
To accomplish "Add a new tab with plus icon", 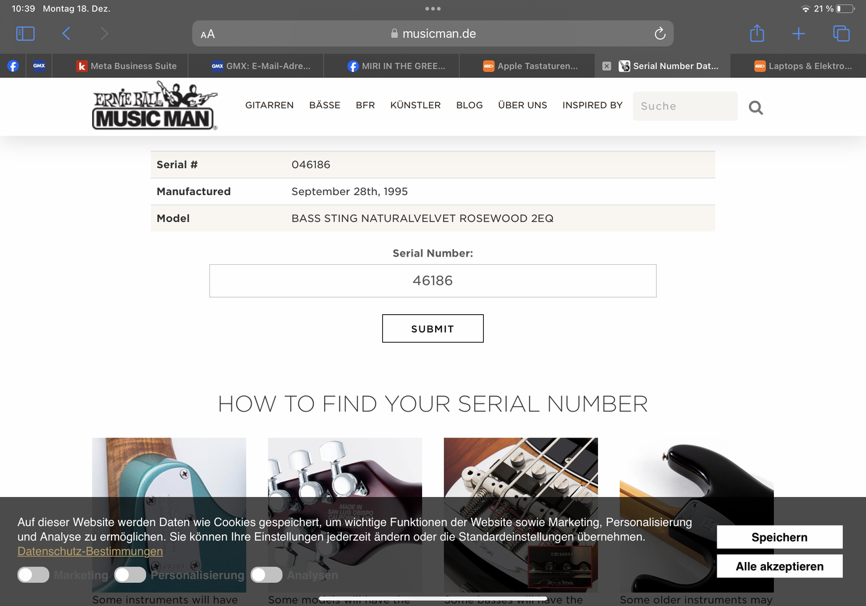I will click(x=799, y=34).
